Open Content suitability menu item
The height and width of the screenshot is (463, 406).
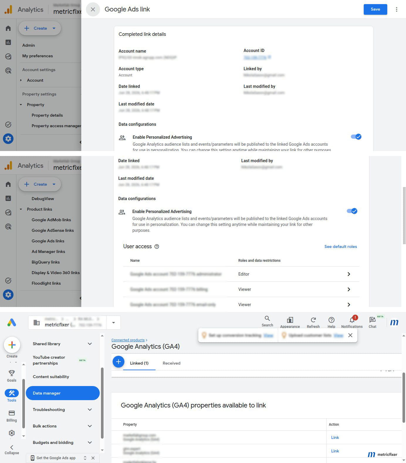point(51,377)
